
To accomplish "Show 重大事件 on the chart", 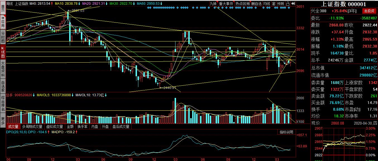I will tap(226, 4).
